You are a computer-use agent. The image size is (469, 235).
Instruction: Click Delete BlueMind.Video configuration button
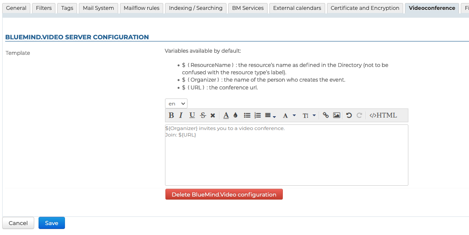pos(224,194)
